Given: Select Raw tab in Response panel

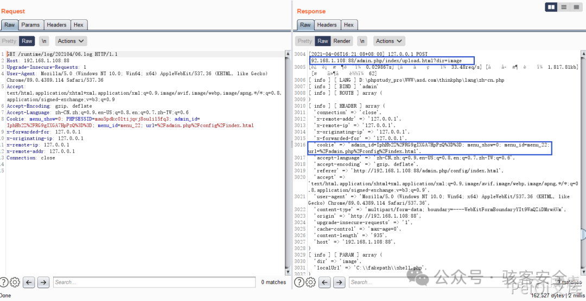Looking at the screenshot, I should [305, 25].
